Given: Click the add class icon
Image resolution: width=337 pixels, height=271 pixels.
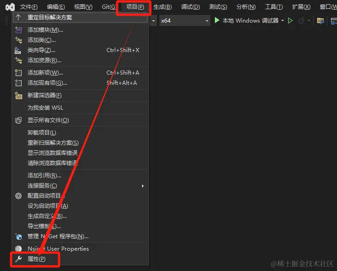Looking at the screenshot, I should 18,40.
